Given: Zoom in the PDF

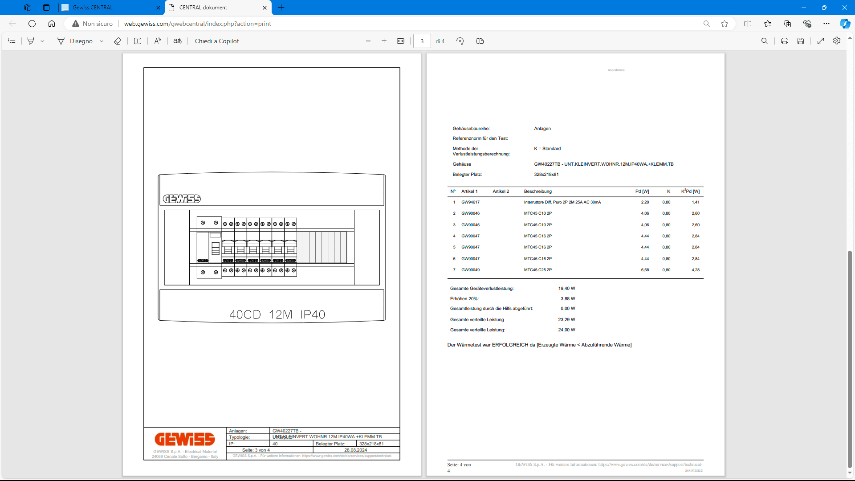Looking at the screenshot, I should [384, 41].
